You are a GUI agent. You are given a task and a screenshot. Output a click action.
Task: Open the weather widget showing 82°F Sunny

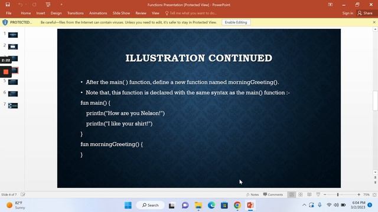tap(16, 205)
